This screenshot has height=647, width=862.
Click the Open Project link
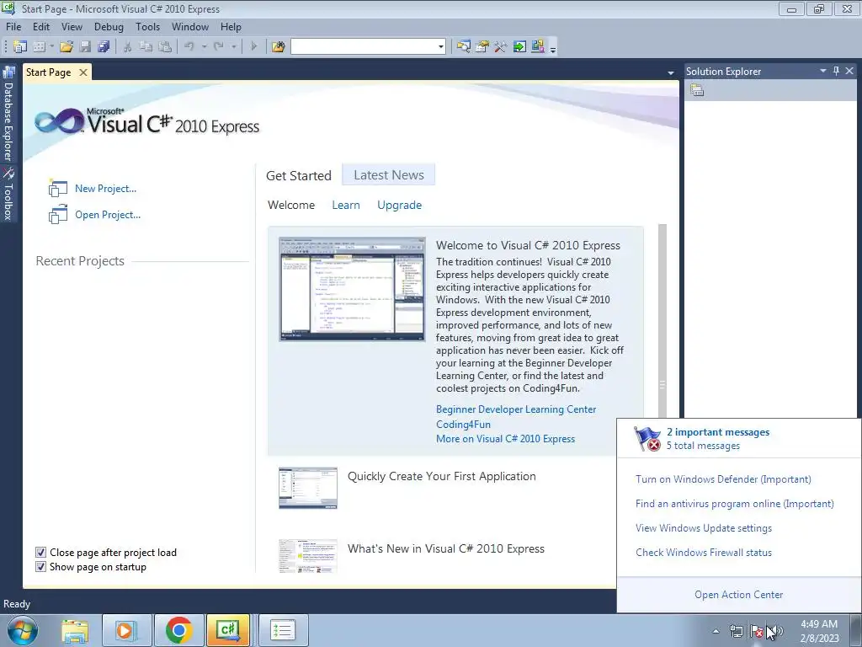108,215
